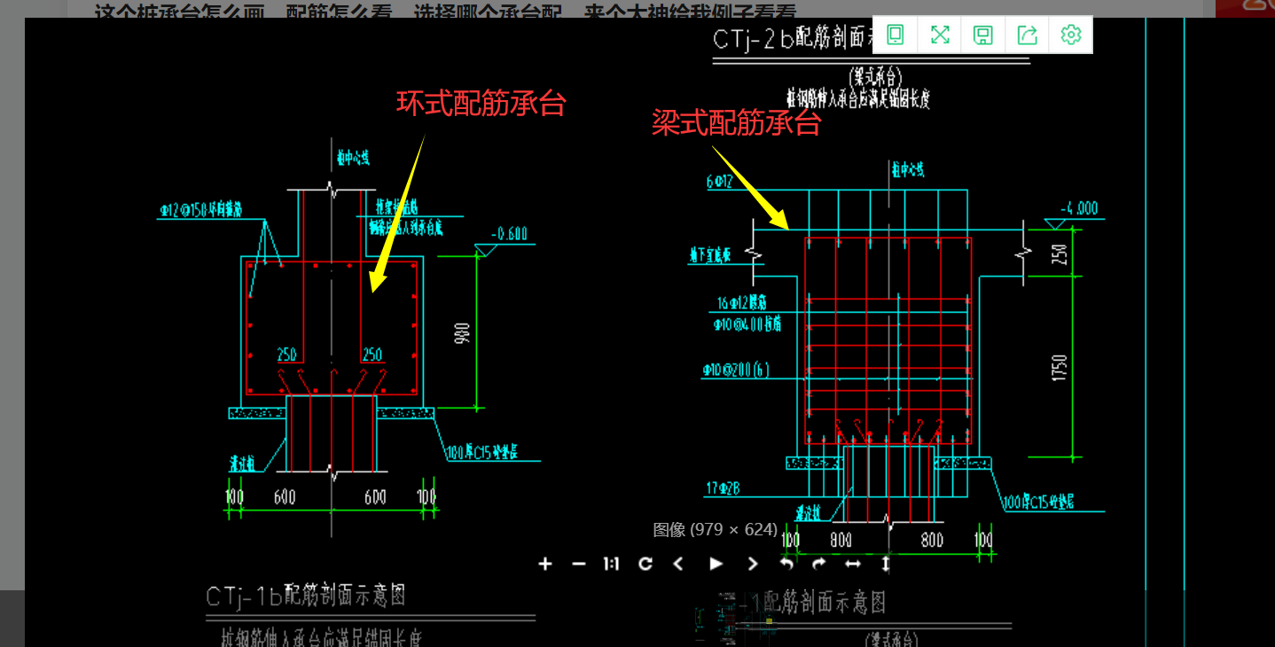Zoom in with the plus icon

point(545,564)
